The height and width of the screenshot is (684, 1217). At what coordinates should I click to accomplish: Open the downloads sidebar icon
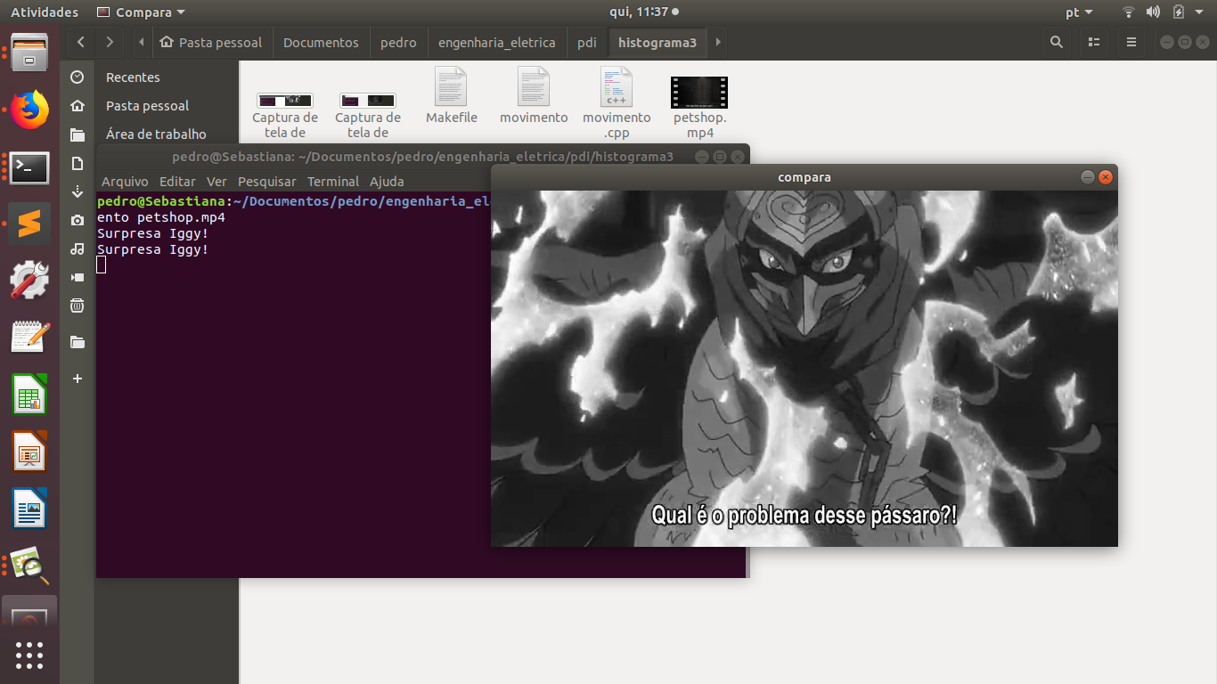pyautogui.click(x=78, y=191)
